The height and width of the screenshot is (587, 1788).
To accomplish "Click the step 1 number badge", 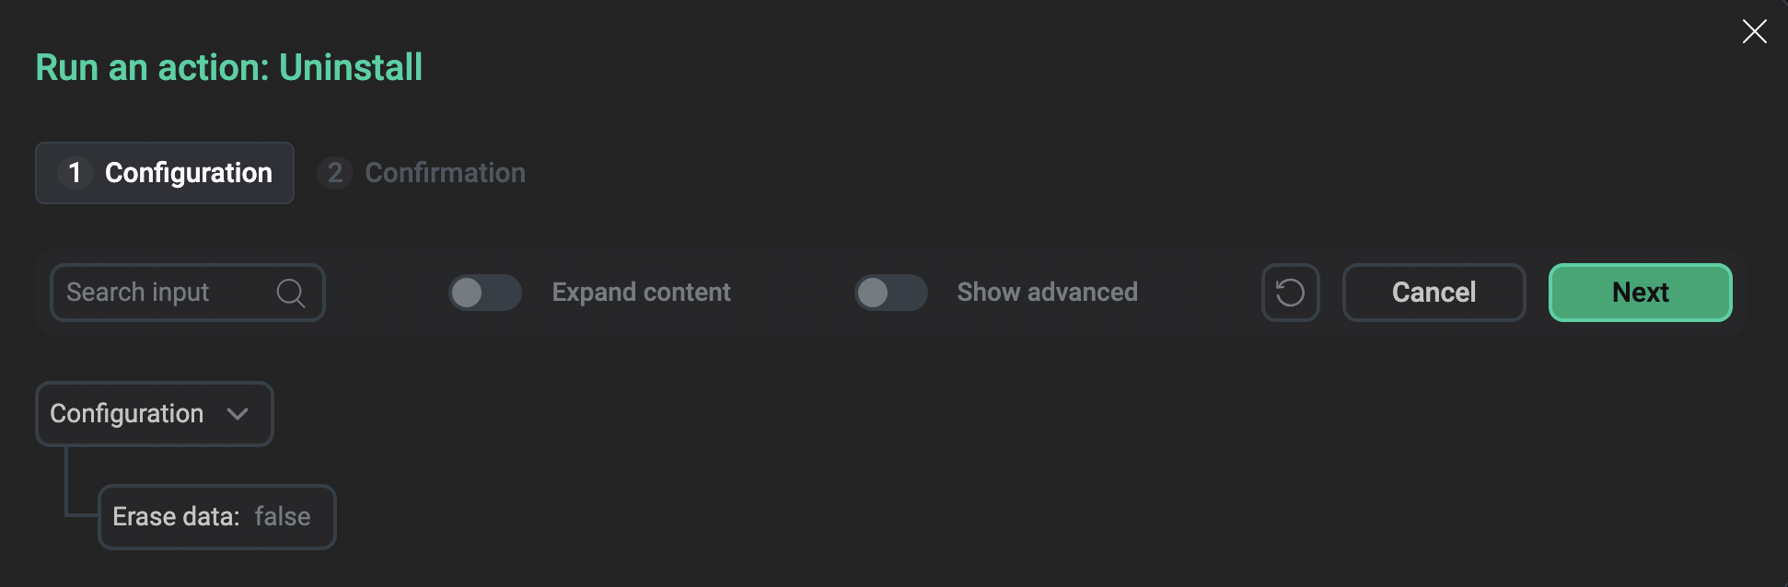I will (x=75, y=173).
